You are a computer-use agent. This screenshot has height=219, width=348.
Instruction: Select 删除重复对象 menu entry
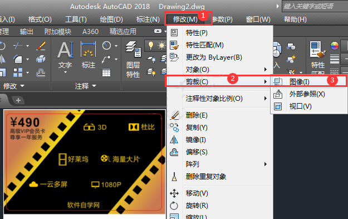coord(220,177)
